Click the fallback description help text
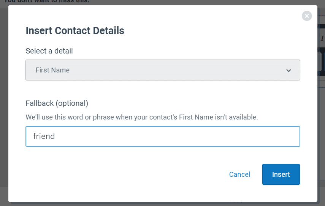The height and width of the screenshot is (206, 325). click(x=142, y=117)
